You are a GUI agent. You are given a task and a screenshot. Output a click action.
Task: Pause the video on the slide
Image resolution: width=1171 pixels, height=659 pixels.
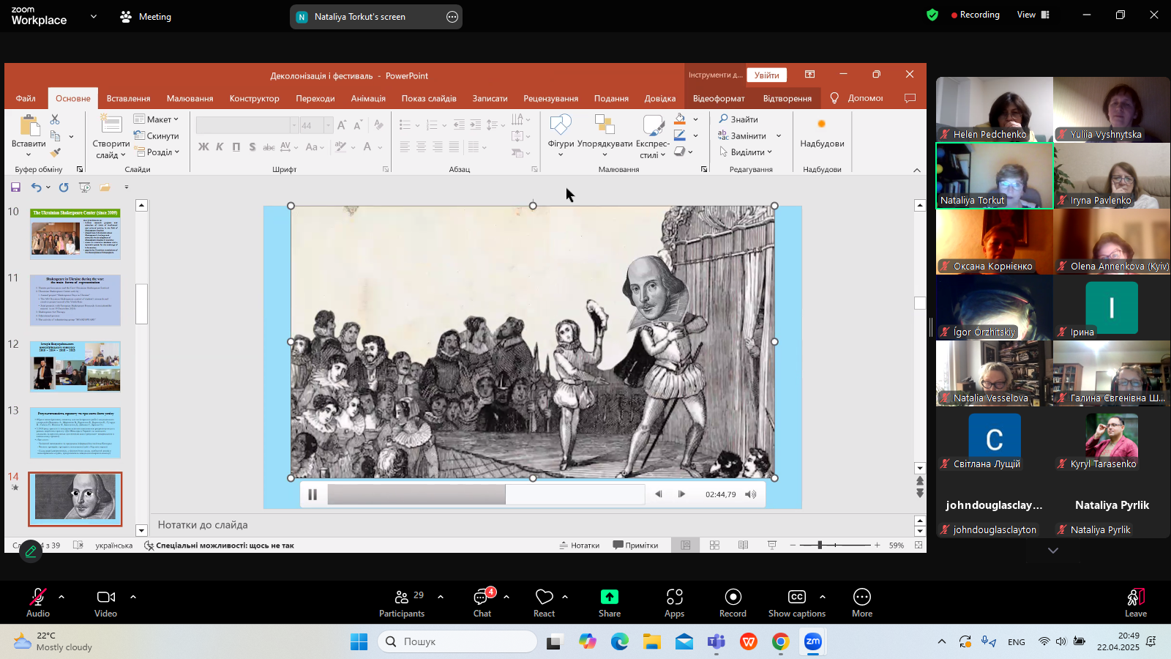(313, 494)
